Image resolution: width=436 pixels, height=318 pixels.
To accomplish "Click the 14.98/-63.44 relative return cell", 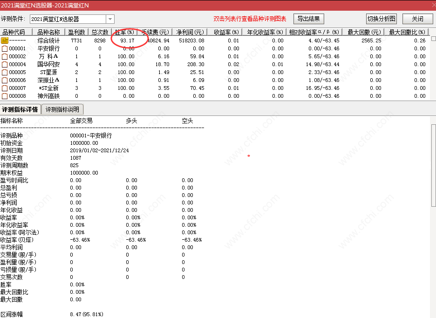I will pos(322,65).
